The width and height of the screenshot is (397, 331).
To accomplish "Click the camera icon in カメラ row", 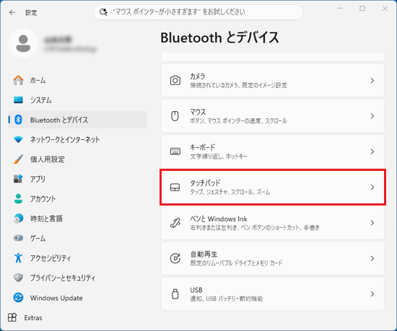I will (x=175, y=81).
